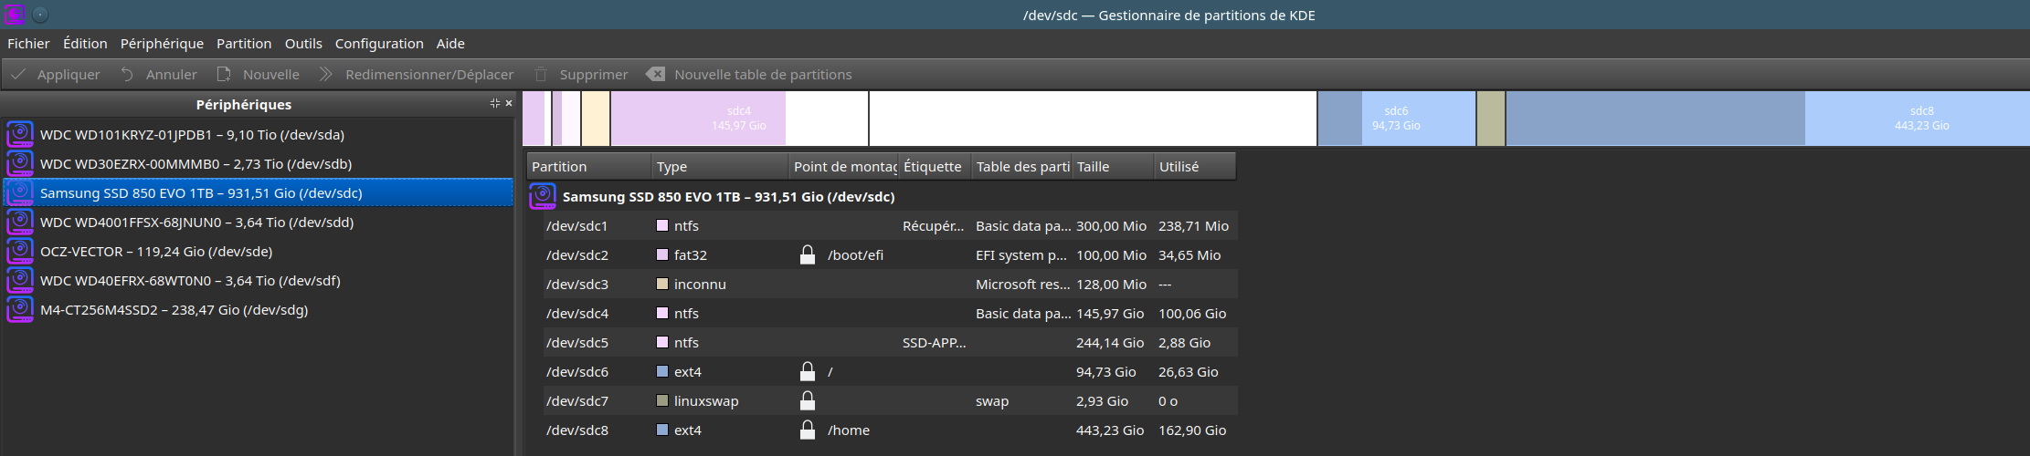Click the float panel icon of Périphériques
Image resolution: width=2030 pixels, height=456 pixels.
(494, 103)
